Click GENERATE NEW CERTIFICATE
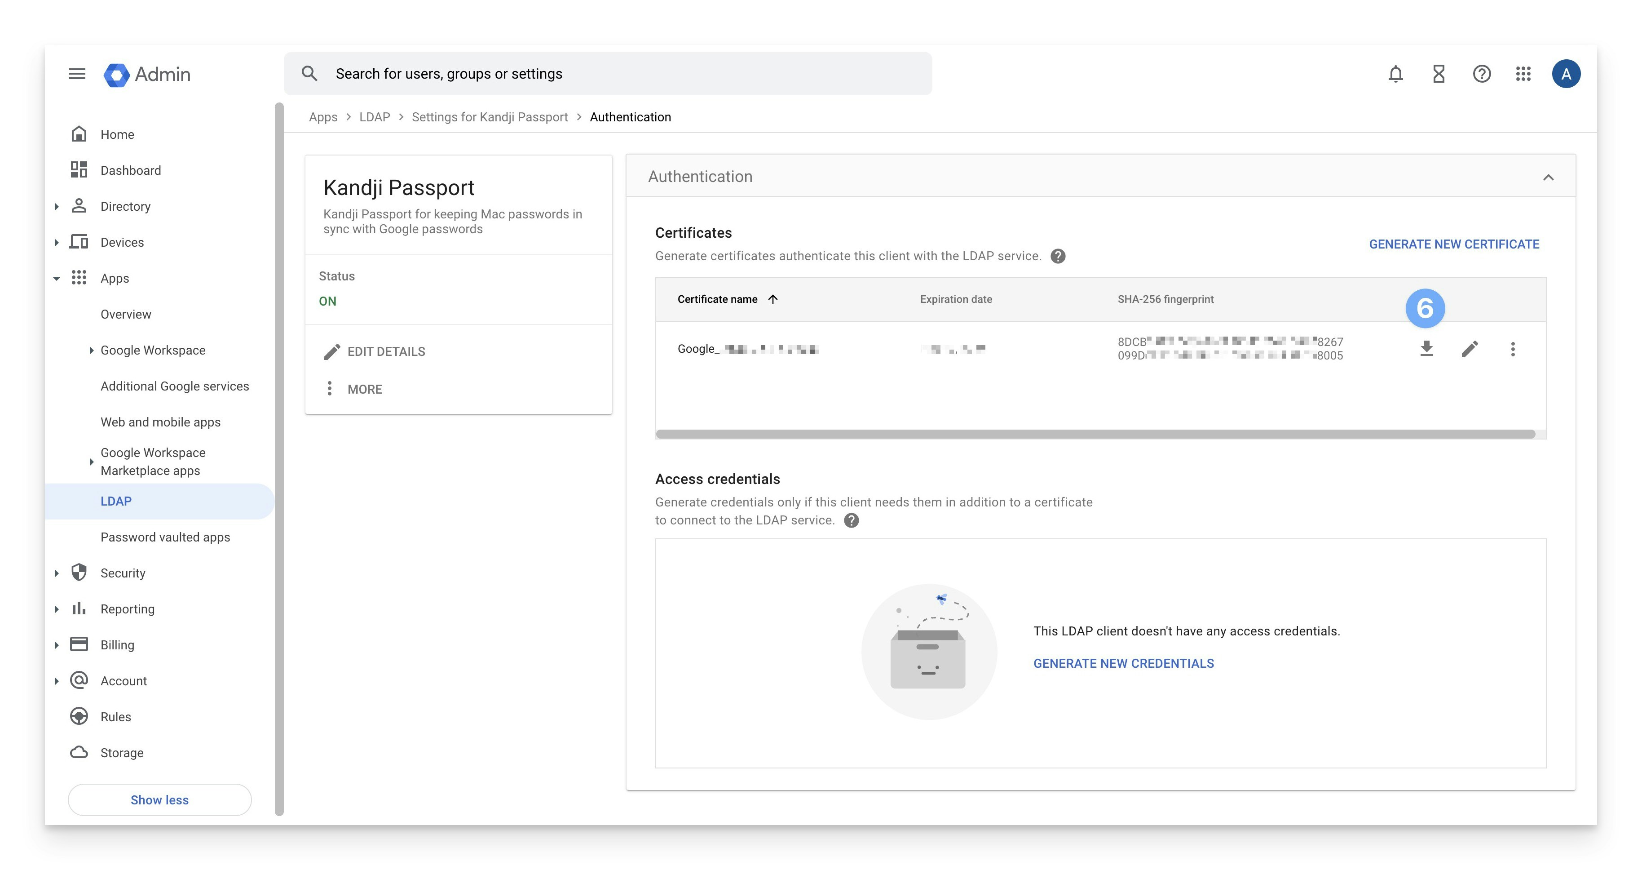 click(1454, 244)
